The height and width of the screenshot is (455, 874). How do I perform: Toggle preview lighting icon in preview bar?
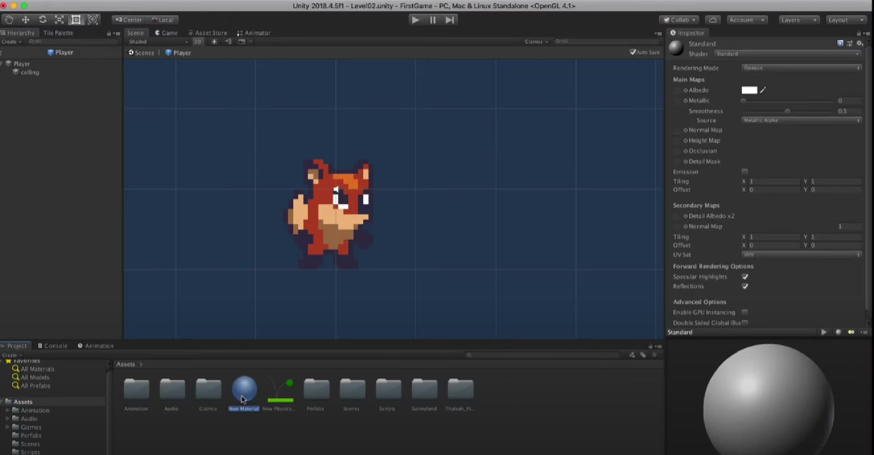pos(851,332)
